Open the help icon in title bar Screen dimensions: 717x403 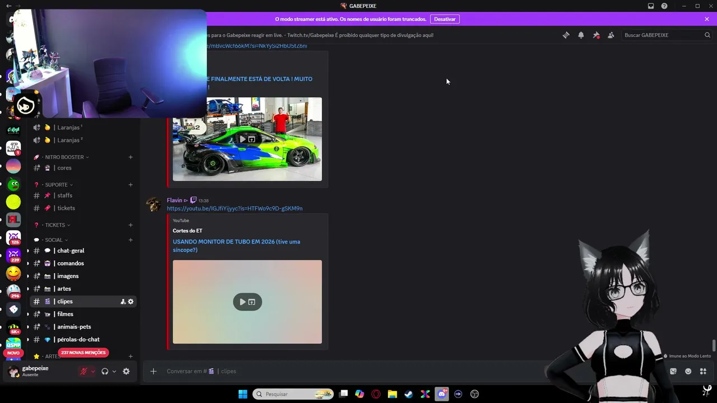664,6
